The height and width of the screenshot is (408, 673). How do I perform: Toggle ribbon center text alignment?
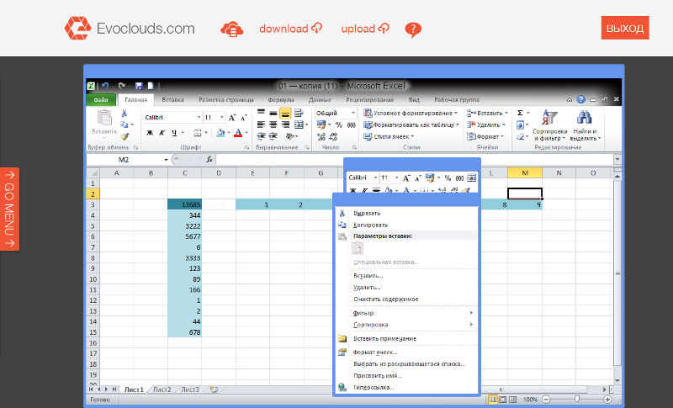pyautogui.click(x=273, y=125)
